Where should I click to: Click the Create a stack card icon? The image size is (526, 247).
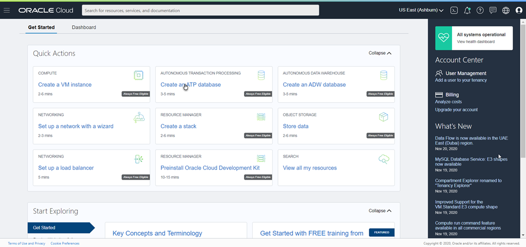(x=261, y=117)
